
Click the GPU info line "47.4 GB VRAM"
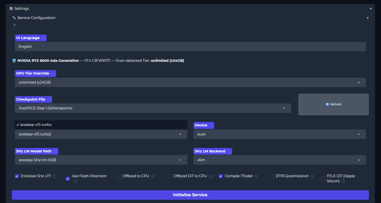tap(97, 61)
